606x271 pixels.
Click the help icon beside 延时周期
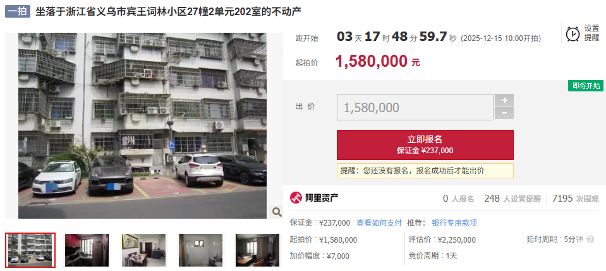pyautogui.click(x=590, y=239)
